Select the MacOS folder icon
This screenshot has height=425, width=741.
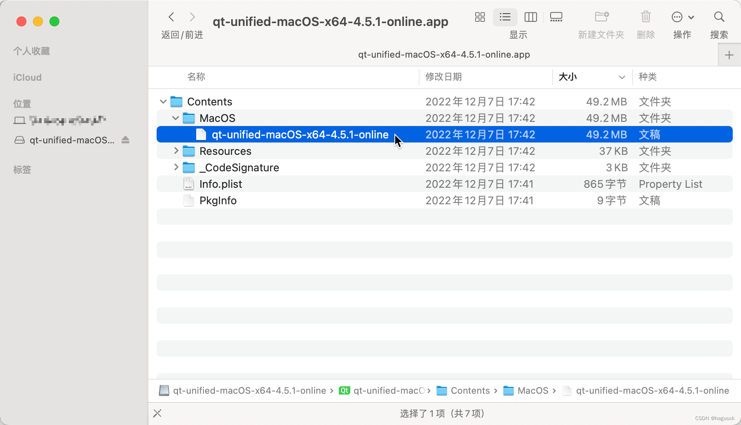tap(189, 118)
